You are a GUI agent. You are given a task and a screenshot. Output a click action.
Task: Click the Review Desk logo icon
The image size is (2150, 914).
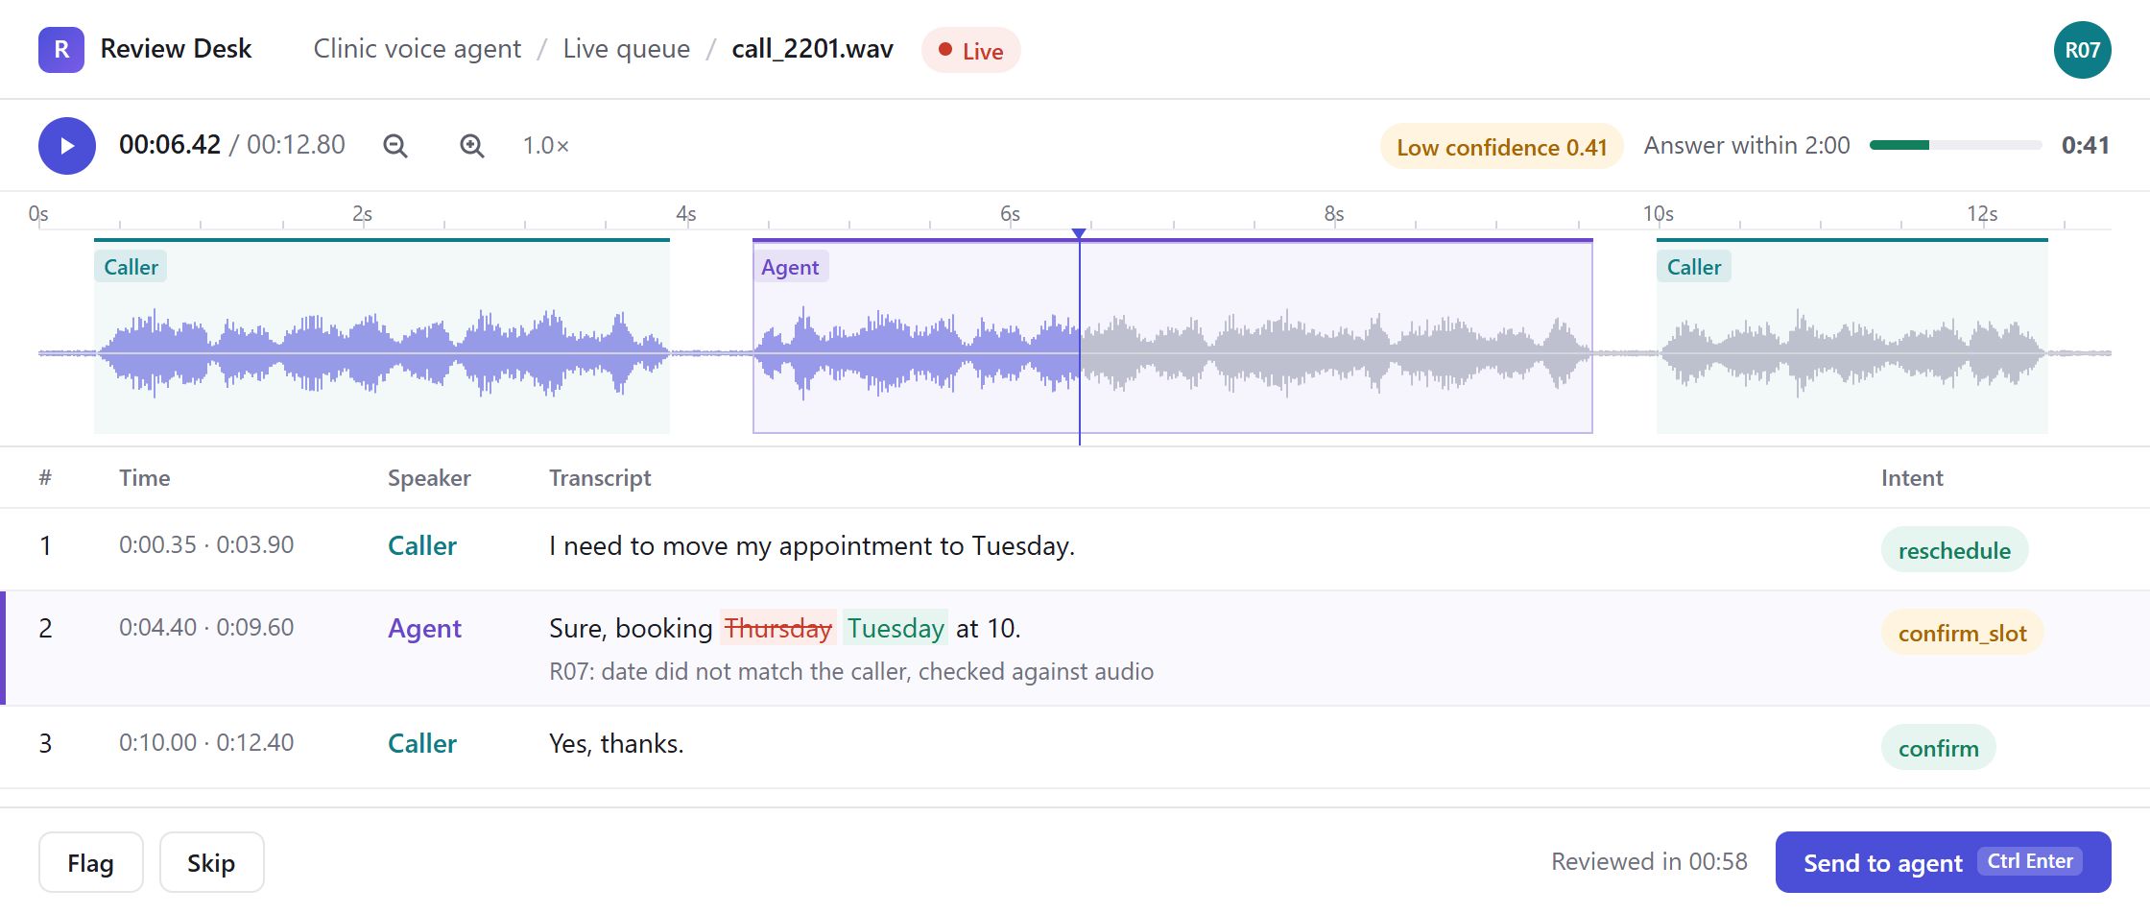61,50
